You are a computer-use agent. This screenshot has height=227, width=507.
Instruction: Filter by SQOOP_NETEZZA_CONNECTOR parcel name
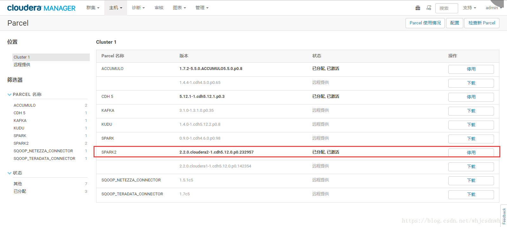tap(43, 151)
